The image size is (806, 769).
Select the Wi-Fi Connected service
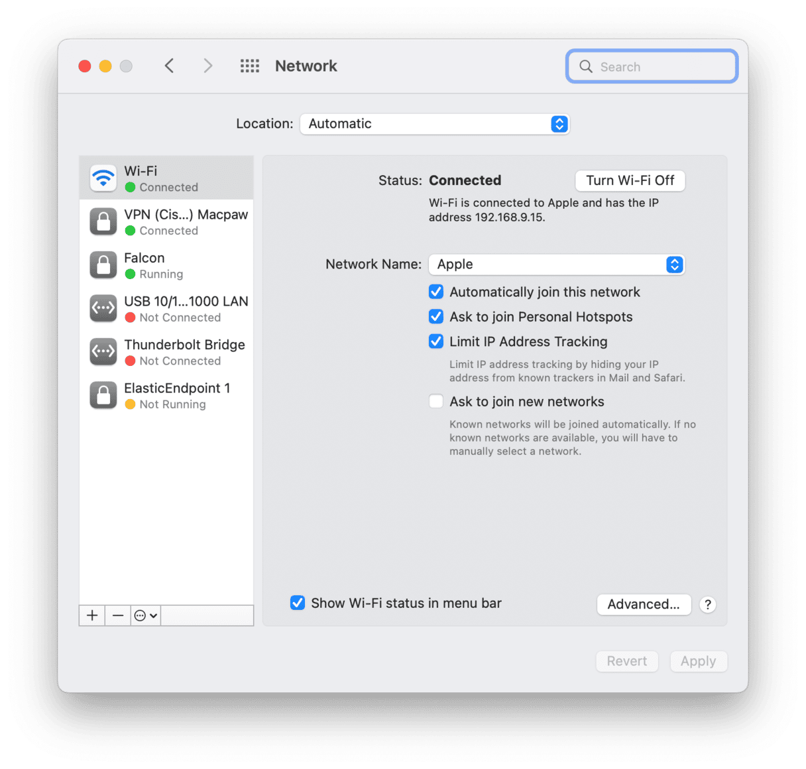click(x=166, y=178)
